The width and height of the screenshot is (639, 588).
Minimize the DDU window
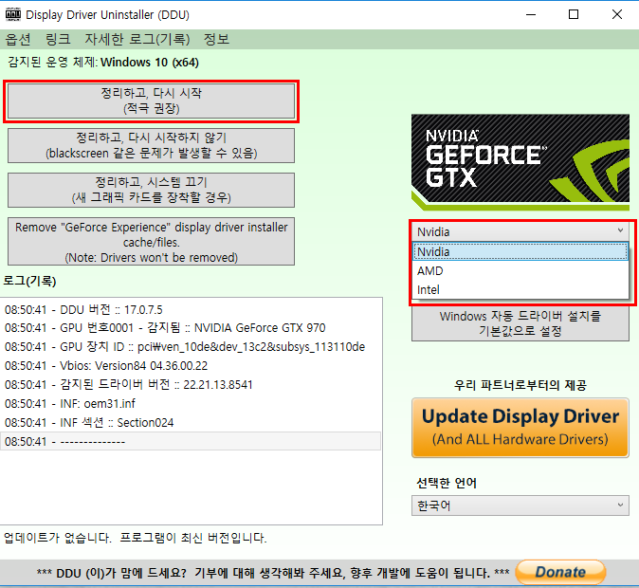(531, 14)
